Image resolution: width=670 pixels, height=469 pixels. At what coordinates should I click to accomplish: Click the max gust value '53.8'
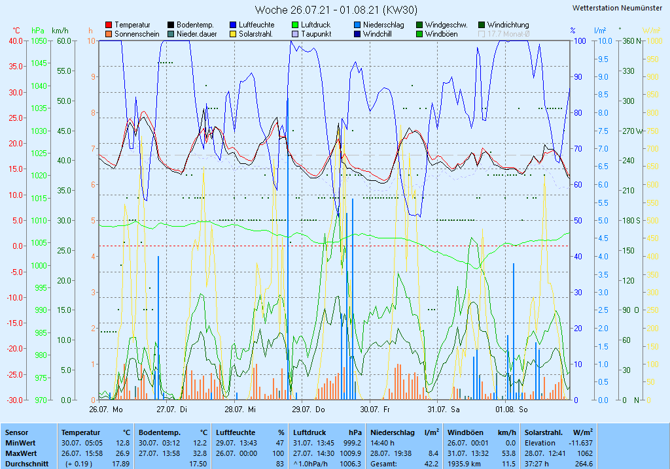(509, 453)
